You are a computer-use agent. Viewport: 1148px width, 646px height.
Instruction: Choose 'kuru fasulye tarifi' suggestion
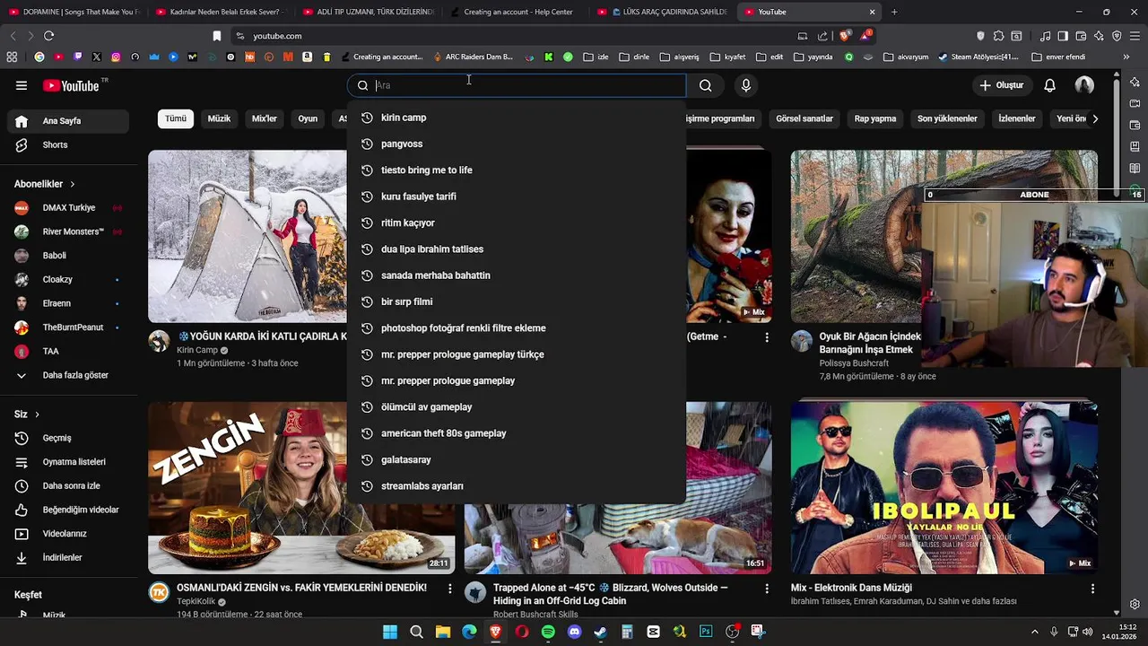517,196
